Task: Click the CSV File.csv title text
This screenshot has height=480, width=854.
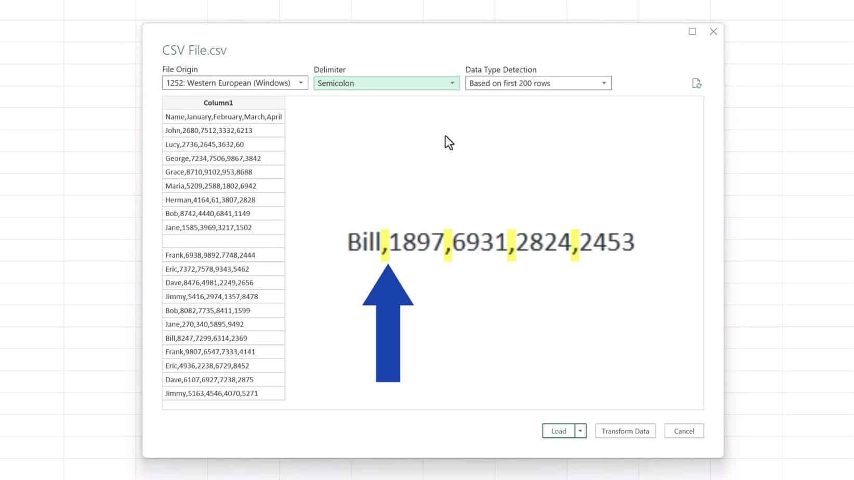Action: [x=194, y=50]
